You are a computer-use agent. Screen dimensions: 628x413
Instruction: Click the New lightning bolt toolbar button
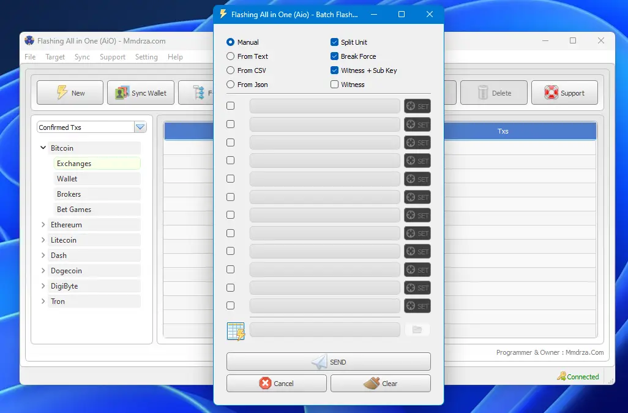click(x=70, y=93)
